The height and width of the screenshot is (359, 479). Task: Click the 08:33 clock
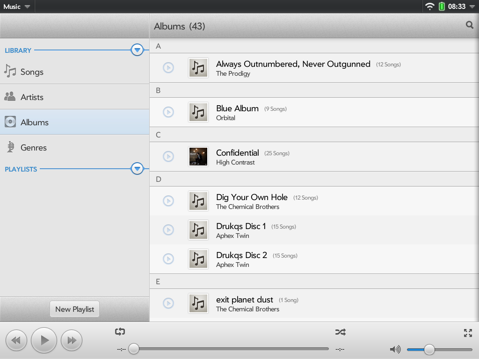coord(457,7)
